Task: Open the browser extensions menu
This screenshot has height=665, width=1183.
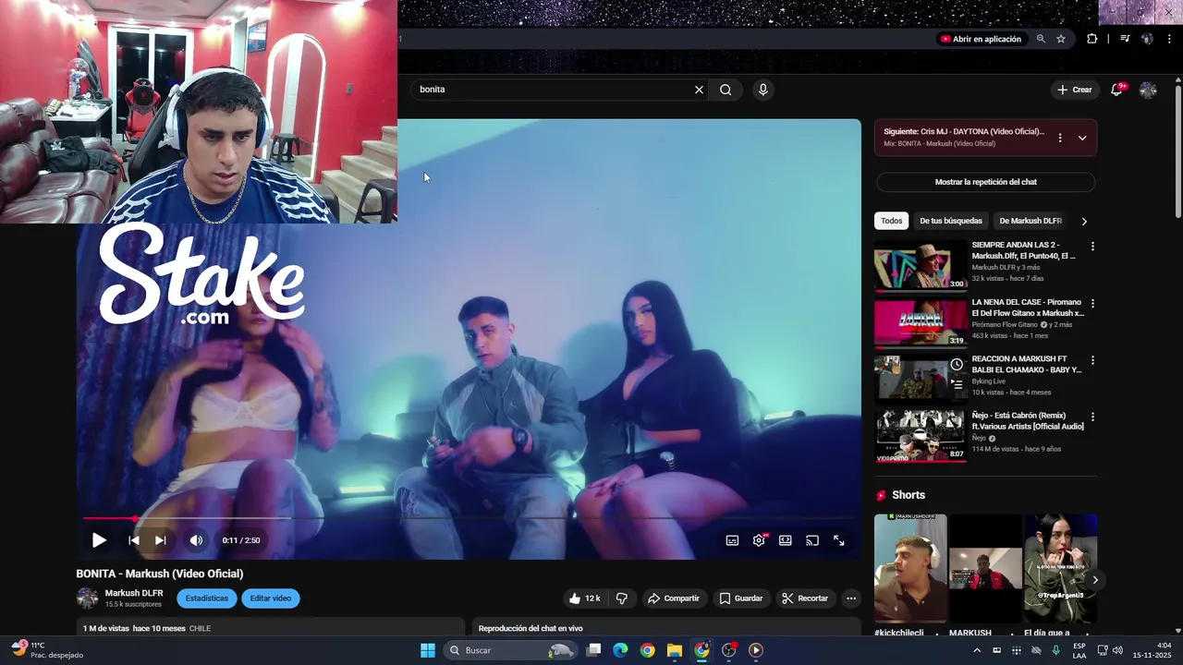Action: coord(1092,39)
